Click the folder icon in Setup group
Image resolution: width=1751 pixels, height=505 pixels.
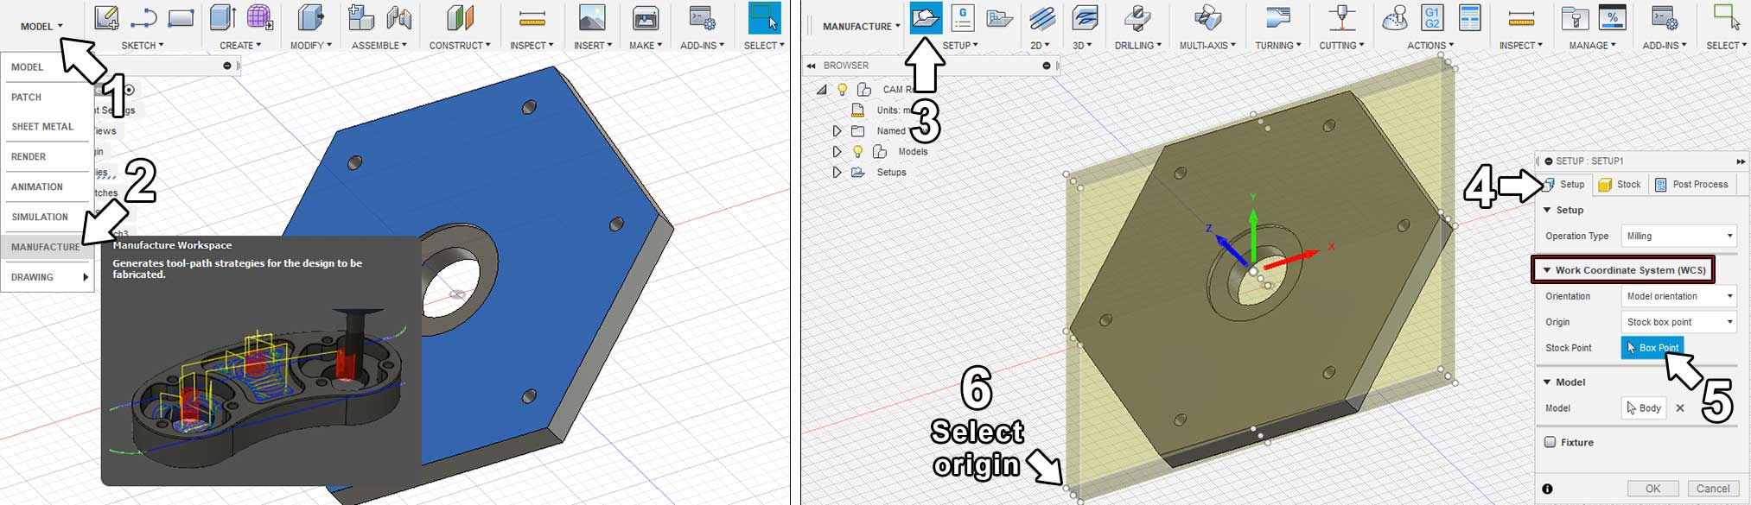pos(999,18)
